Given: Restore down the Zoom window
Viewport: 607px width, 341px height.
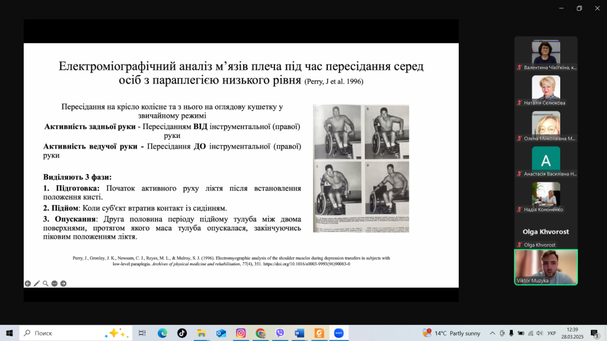Looking at the screenshot, I should click(x=580, y=8).
